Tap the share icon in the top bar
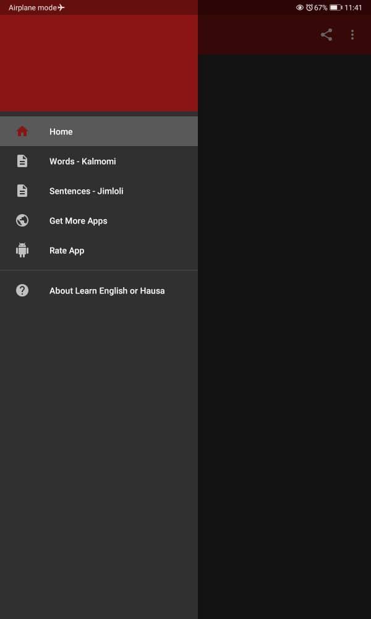The image size is (371, 619). (x=326, y=35)
